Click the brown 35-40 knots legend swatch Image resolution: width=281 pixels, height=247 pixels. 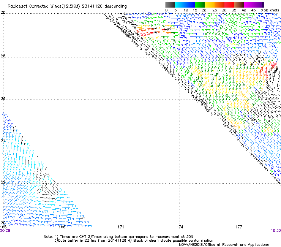(239, 5)
